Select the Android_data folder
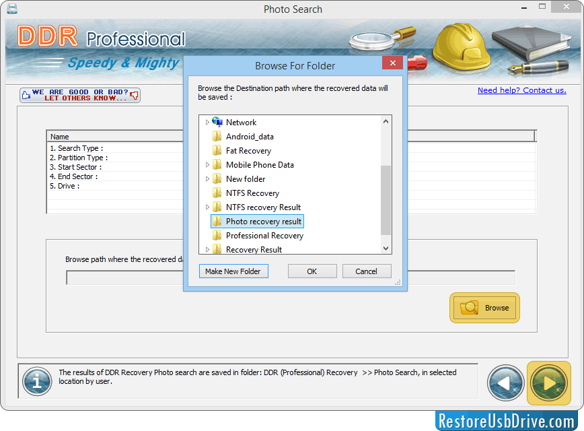The width and height of the screenshot is (584, 431). click(250, 137)
